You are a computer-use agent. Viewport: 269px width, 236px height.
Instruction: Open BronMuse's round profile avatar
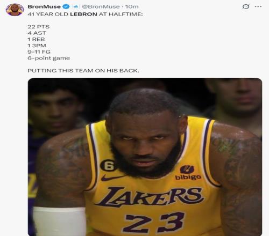(15, 10)
